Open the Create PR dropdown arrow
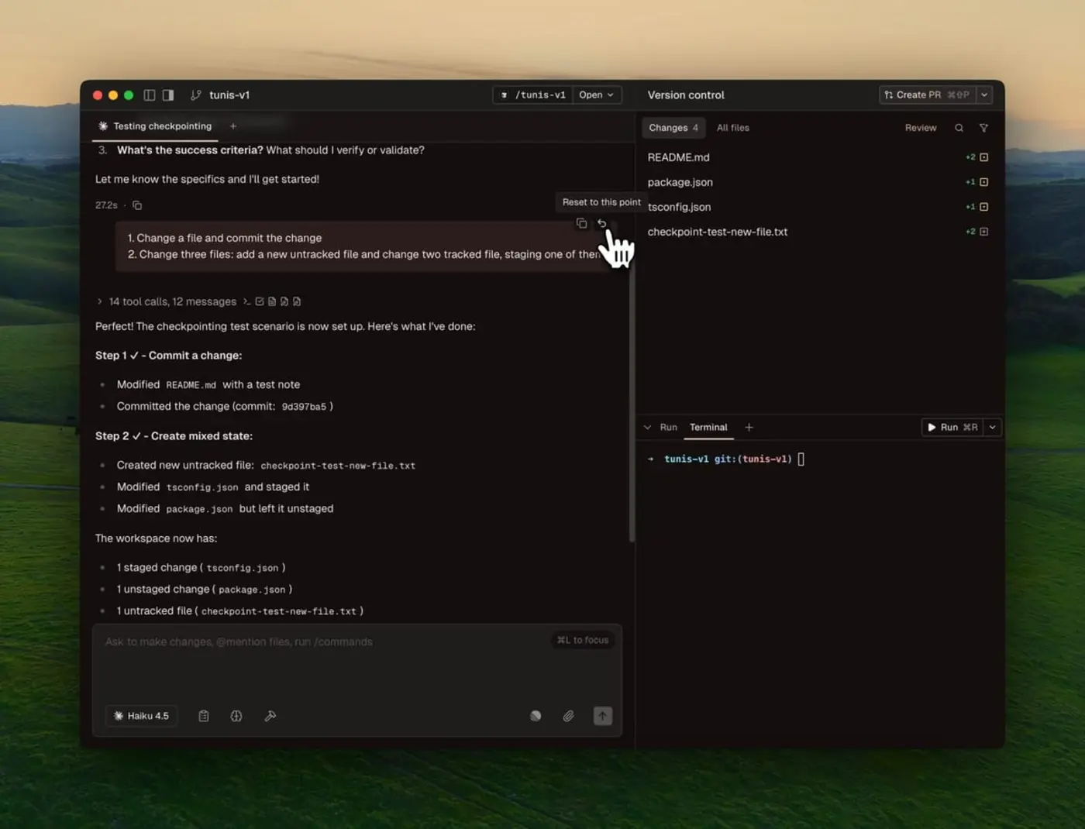The image size is (1085, 829). click(984, 95)
